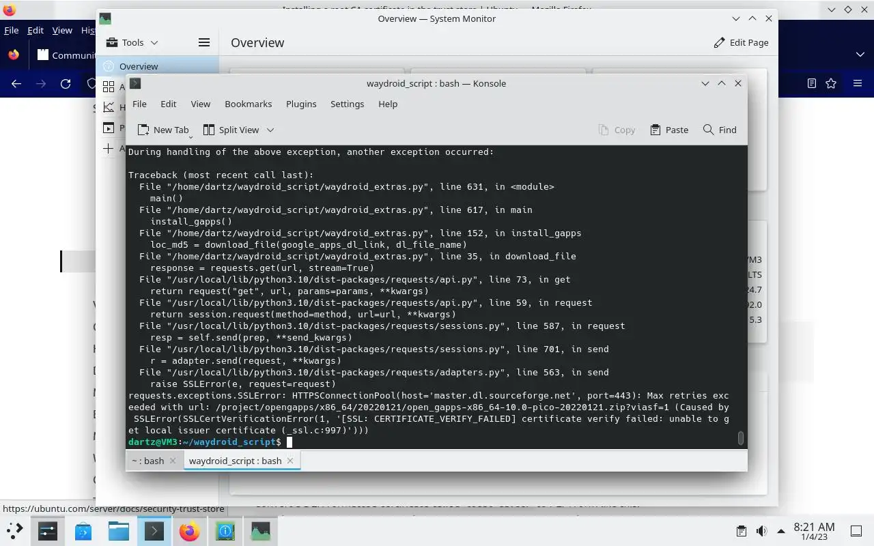874x546 pixels.
Task: Open the System Monitor hamburger menu
Action: coord(203,42)
